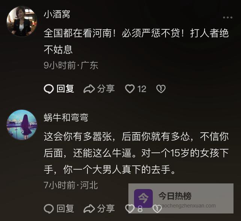Click the reply bubble icon under 小酒窝's comment
The height and width of the screenshot is (221, 241).
[49, 89]
